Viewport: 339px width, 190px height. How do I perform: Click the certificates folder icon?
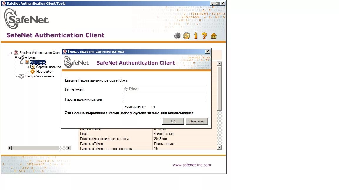point(33,67)
